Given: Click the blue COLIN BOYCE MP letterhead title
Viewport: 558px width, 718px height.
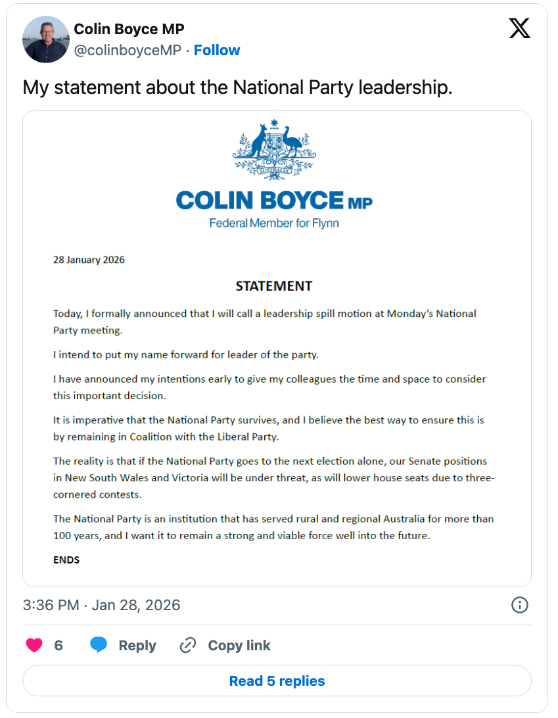Looking at the screenshot, I should (x=274, y=201).
